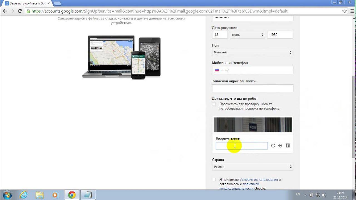Close the Google sign-up tab
This screenshot has height=200, width=356.
click(x=49, y=3)
